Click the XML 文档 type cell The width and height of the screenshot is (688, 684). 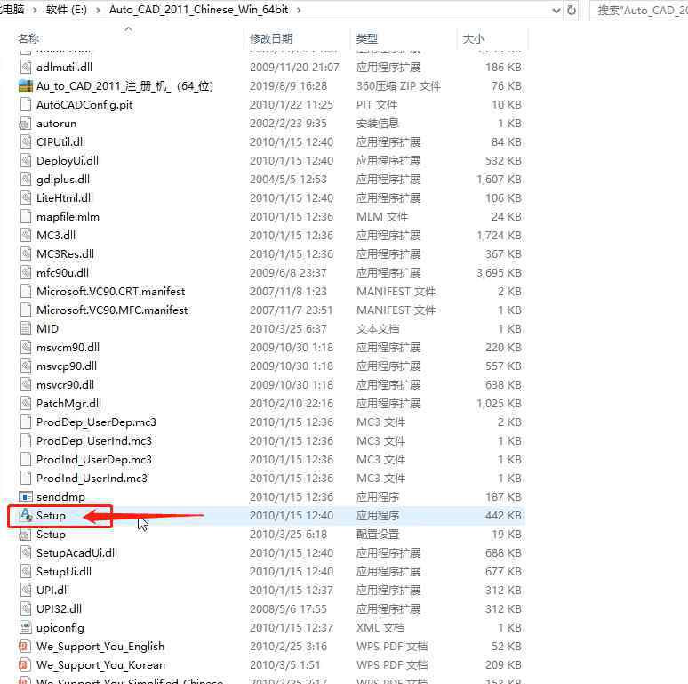380,628
